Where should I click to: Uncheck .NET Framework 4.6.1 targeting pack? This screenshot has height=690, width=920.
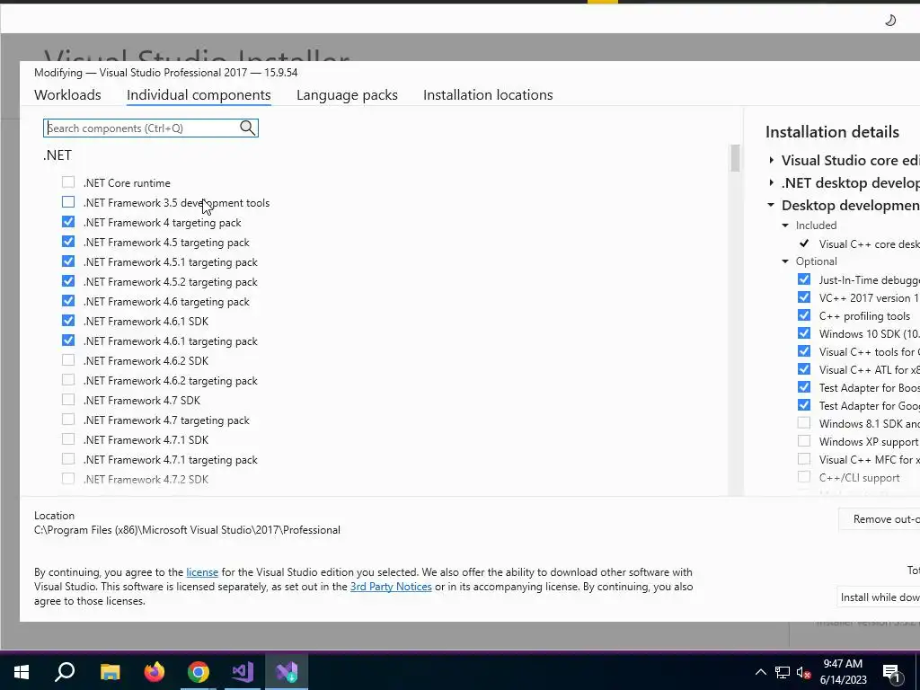68,341
